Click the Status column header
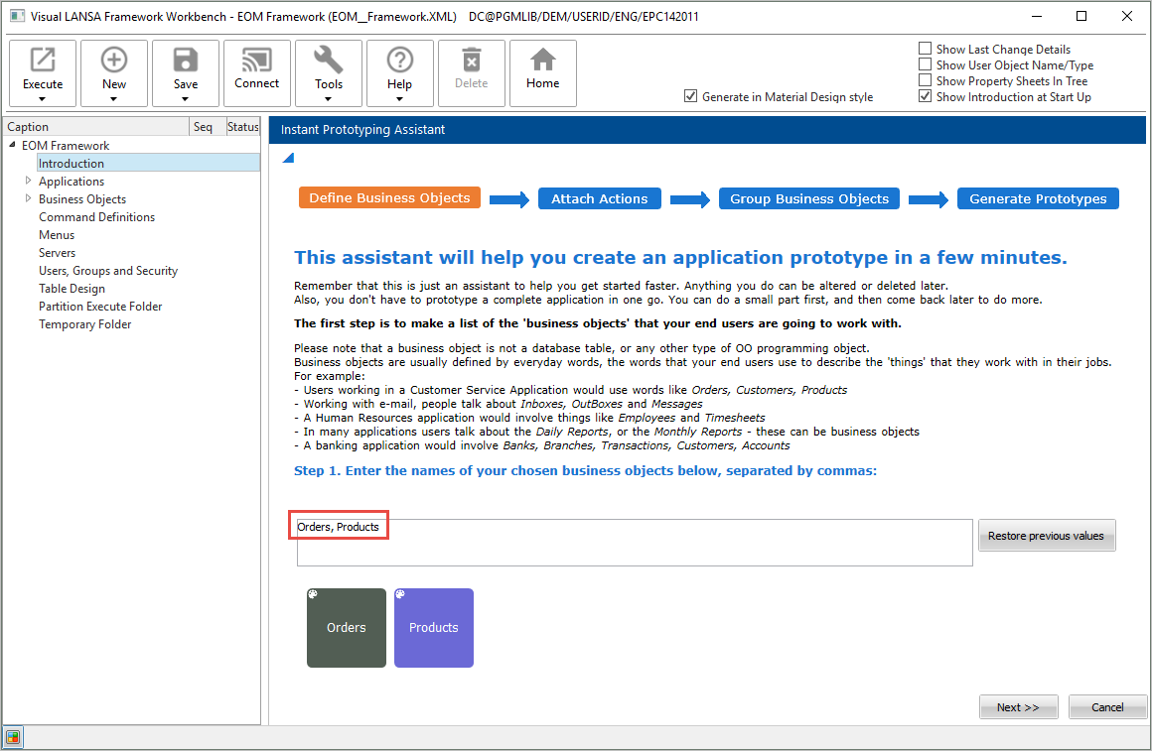This screenshot has height=751, width=1152. click(x=242, y=126)
